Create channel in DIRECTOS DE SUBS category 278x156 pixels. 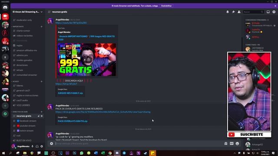42,112
